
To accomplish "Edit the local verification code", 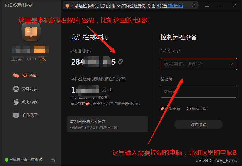I will (x=104, y=90).
